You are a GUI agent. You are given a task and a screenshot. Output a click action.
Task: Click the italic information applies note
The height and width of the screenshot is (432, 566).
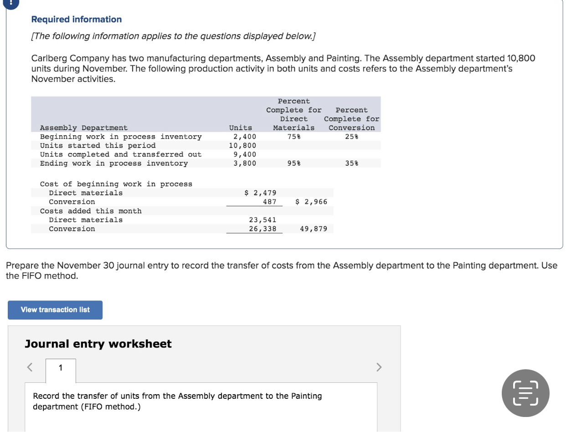click(173, 36)
